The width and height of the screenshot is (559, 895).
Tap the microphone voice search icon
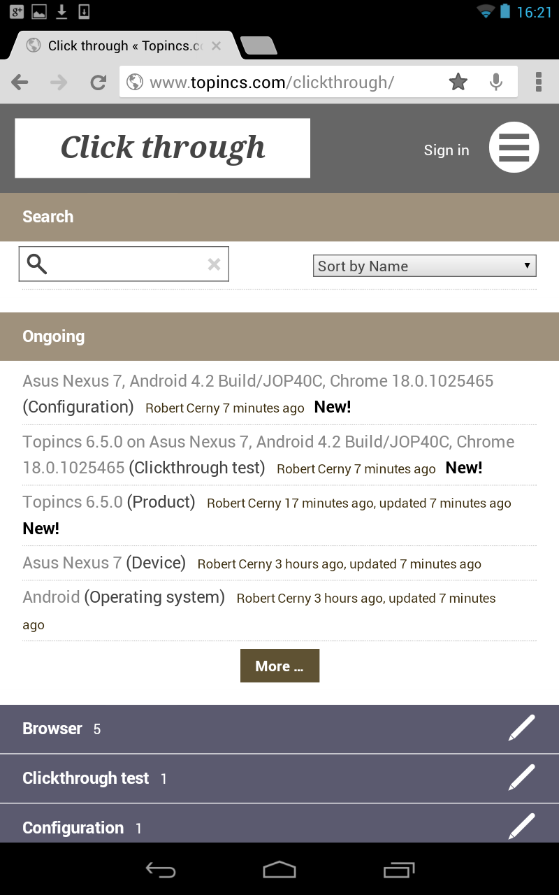coord(496,83)
